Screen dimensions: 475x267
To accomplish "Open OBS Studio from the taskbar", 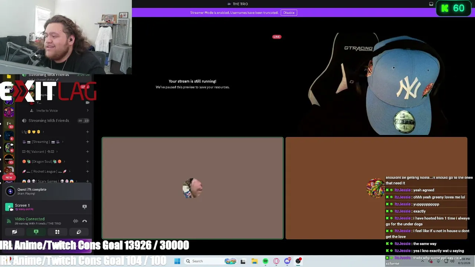I will click(x=298, y=261).
